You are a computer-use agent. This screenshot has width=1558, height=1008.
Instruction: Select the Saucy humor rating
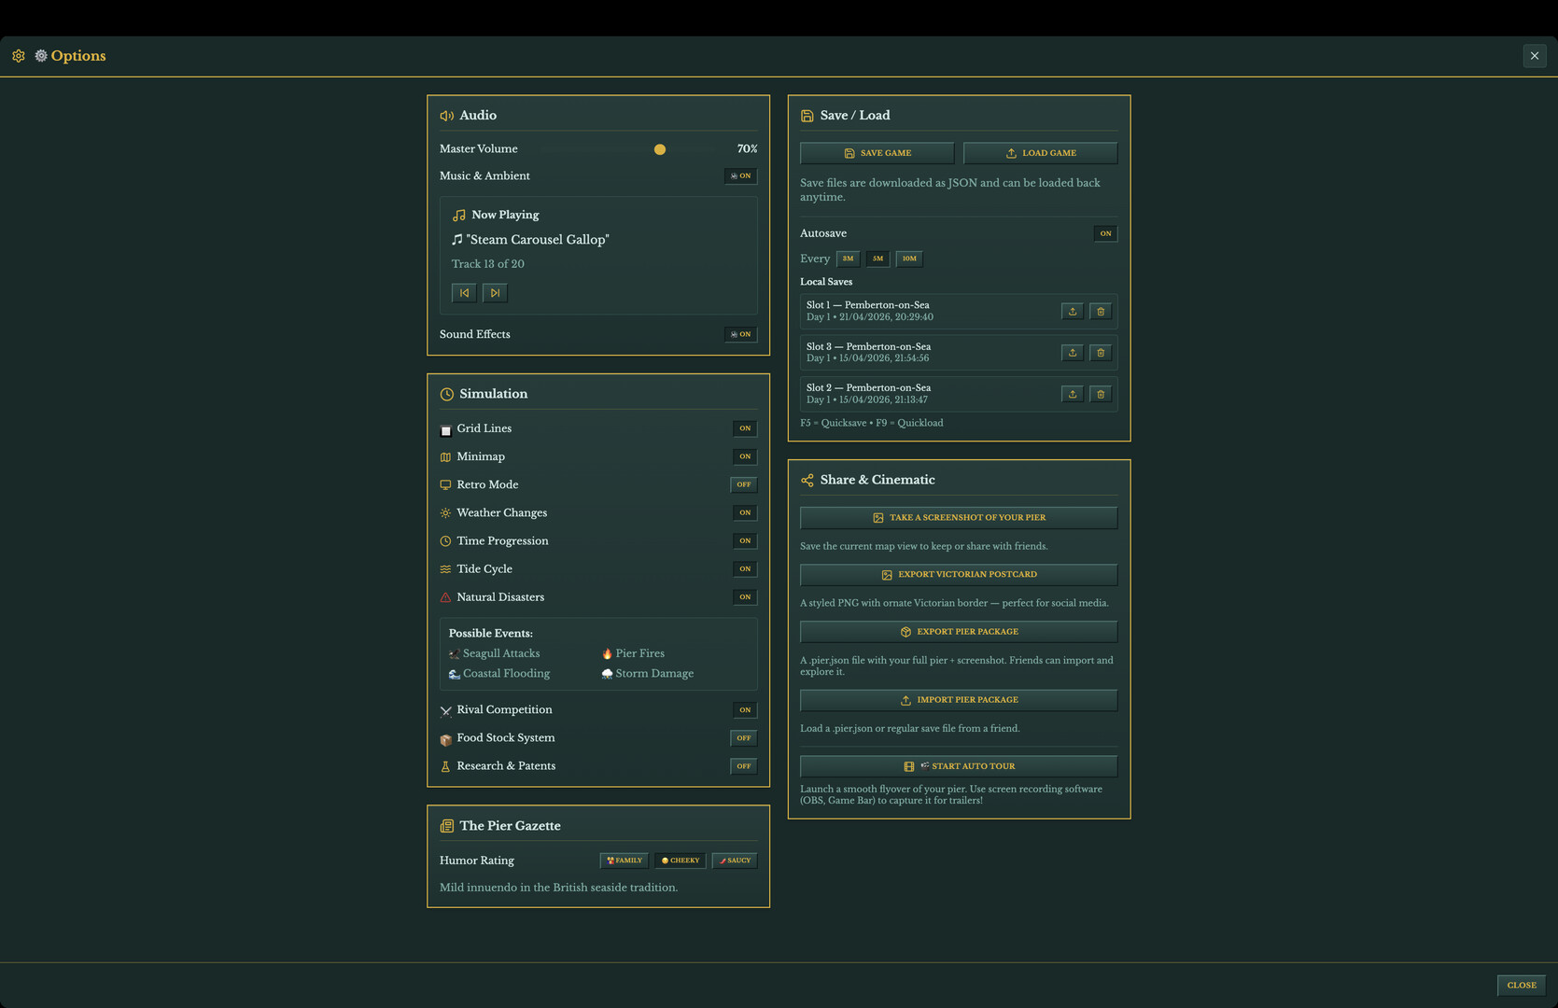pos(735,861)
